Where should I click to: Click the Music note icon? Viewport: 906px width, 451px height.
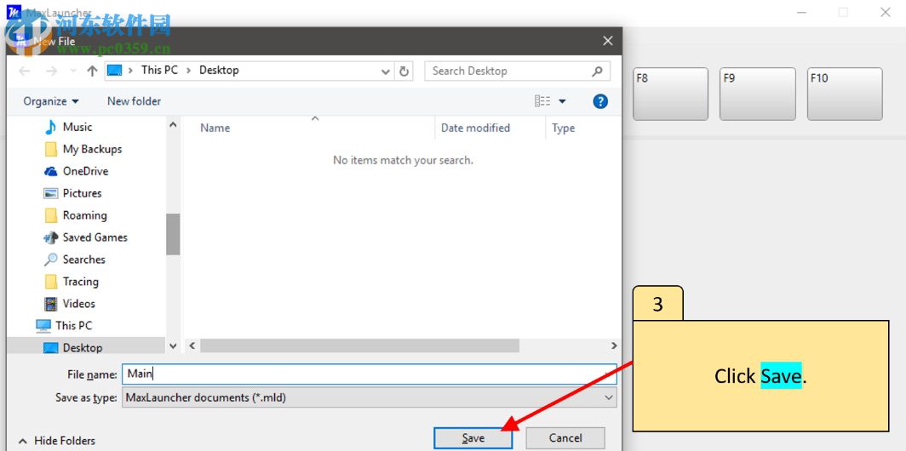pos(51,127)
